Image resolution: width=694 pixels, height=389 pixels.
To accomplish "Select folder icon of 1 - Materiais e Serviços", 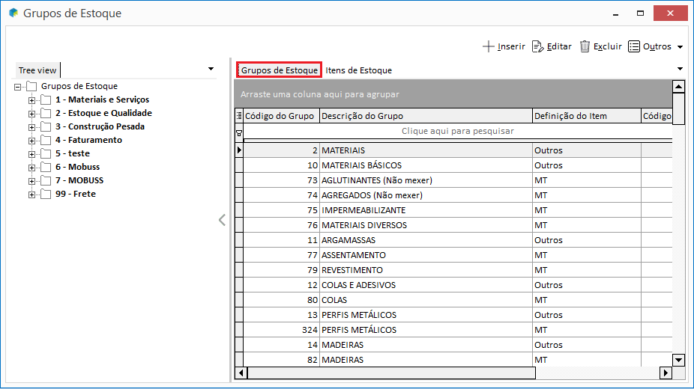I will pyautogui.click(x=46, y=99).
